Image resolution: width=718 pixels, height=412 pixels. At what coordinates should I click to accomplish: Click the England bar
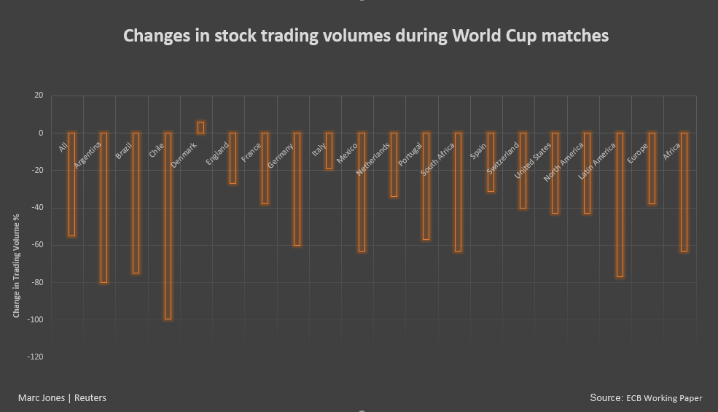[233, 158]
